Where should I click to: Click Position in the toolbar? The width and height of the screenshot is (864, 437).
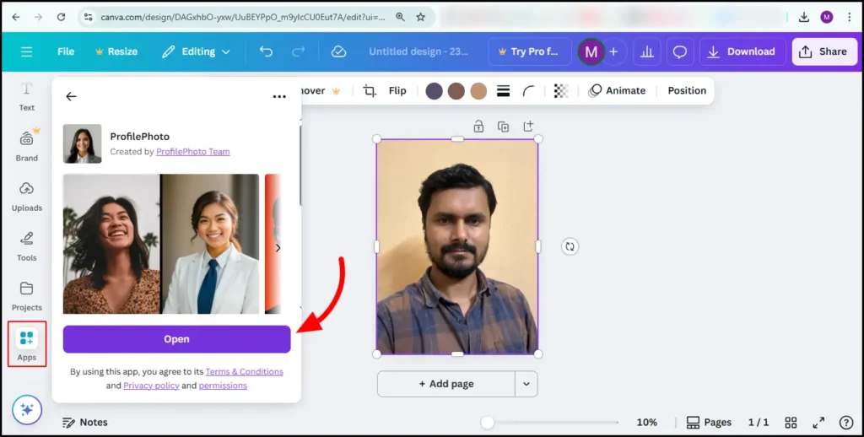687,91
